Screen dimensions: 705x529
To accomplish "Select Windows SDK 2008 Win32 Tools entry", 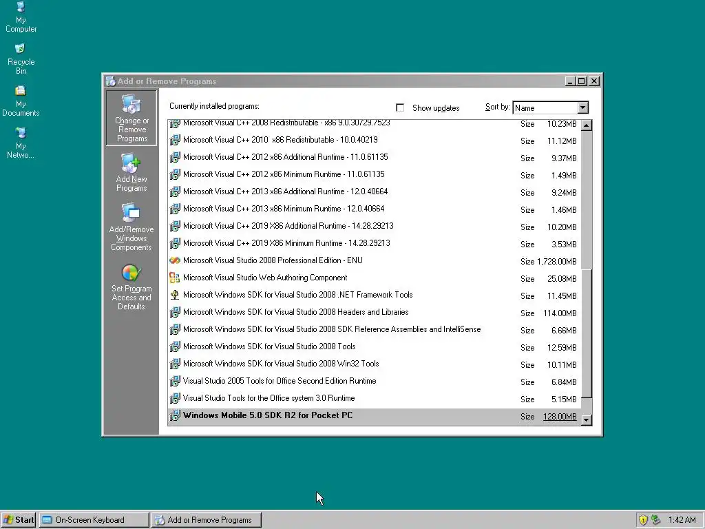I will pyautogui.click(x=374, y=364).
